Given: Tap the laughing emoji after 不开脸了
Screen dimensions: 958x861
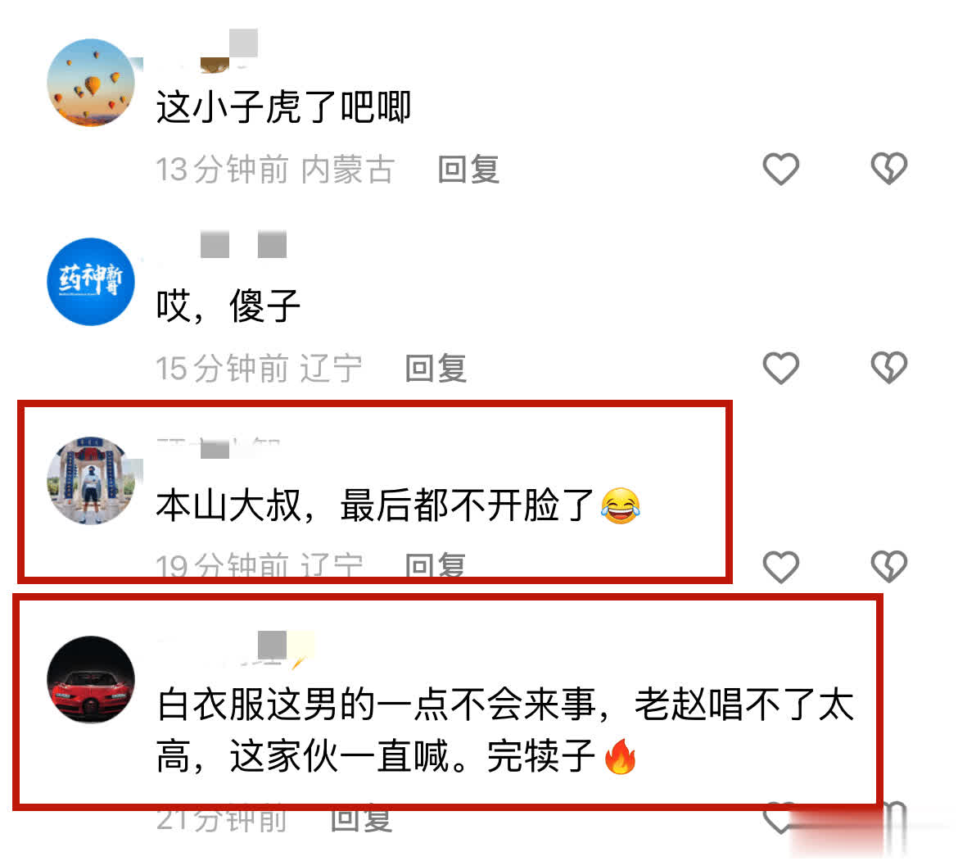Looking at the screenshot, I should coord(620,505).
